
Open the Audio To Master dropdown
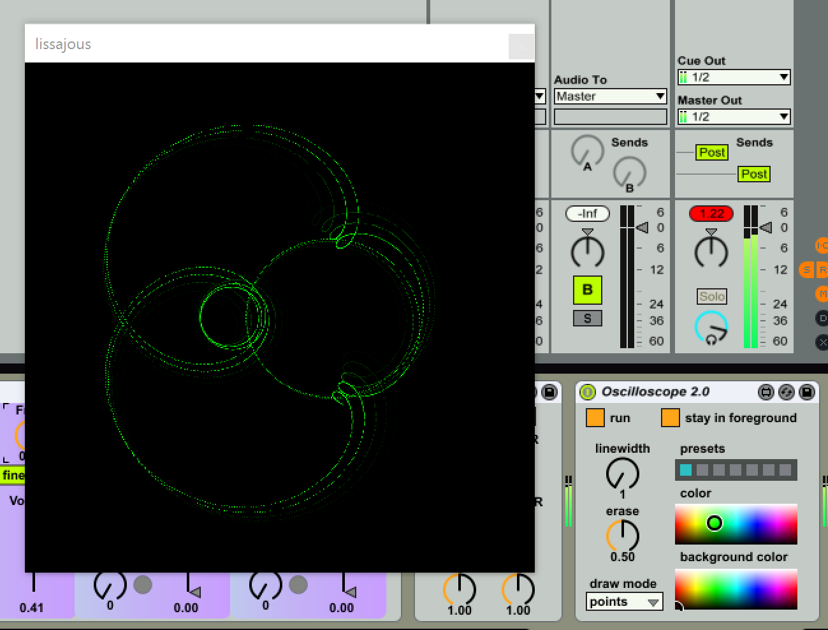610,96
